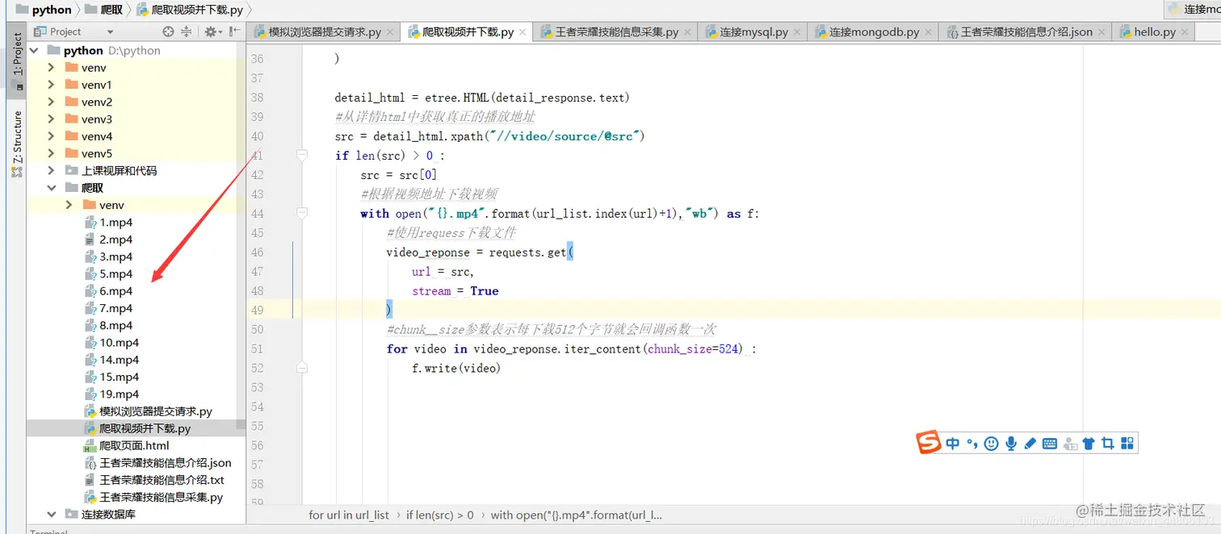Click the Sogou input method S logo
Viewport: 1221px width, 534px height.
(x=929, y=442)
